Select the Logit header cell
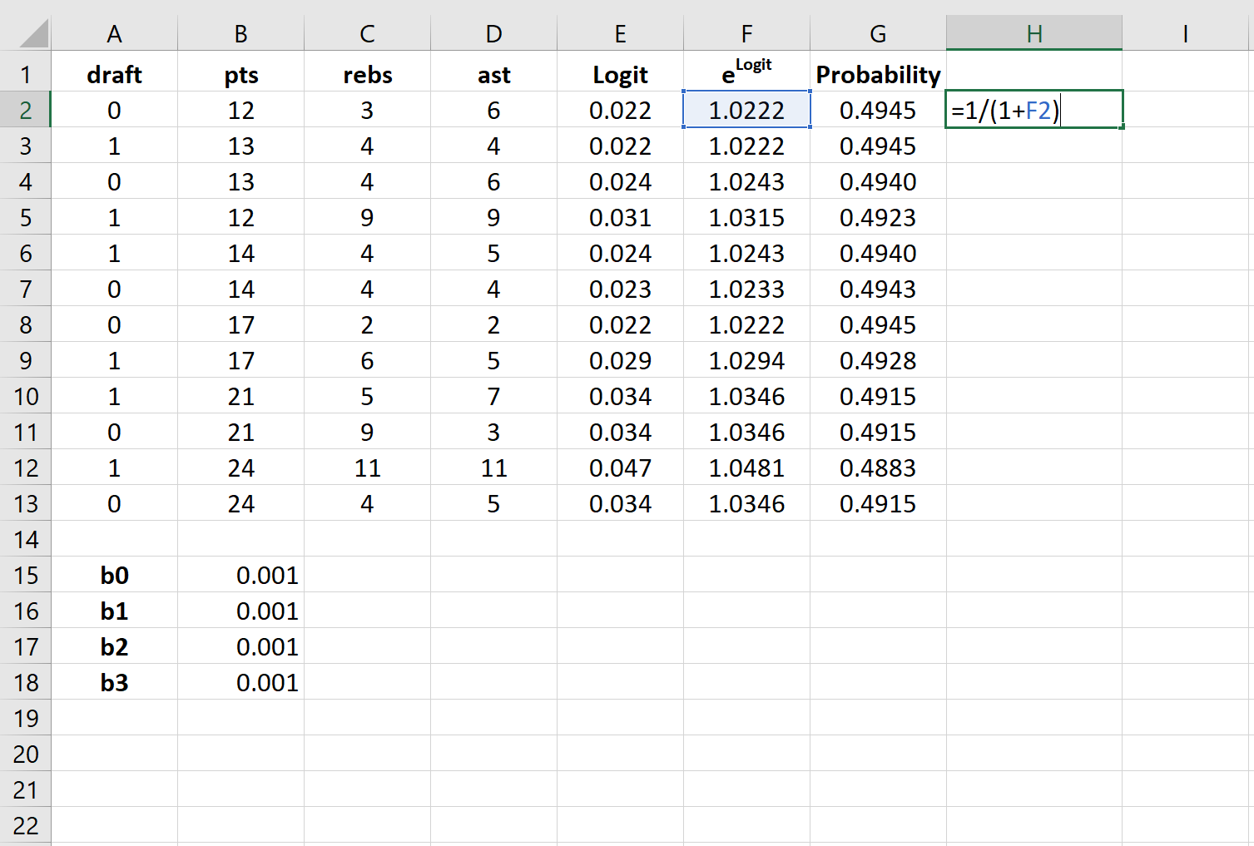 [x=620, y=75]
